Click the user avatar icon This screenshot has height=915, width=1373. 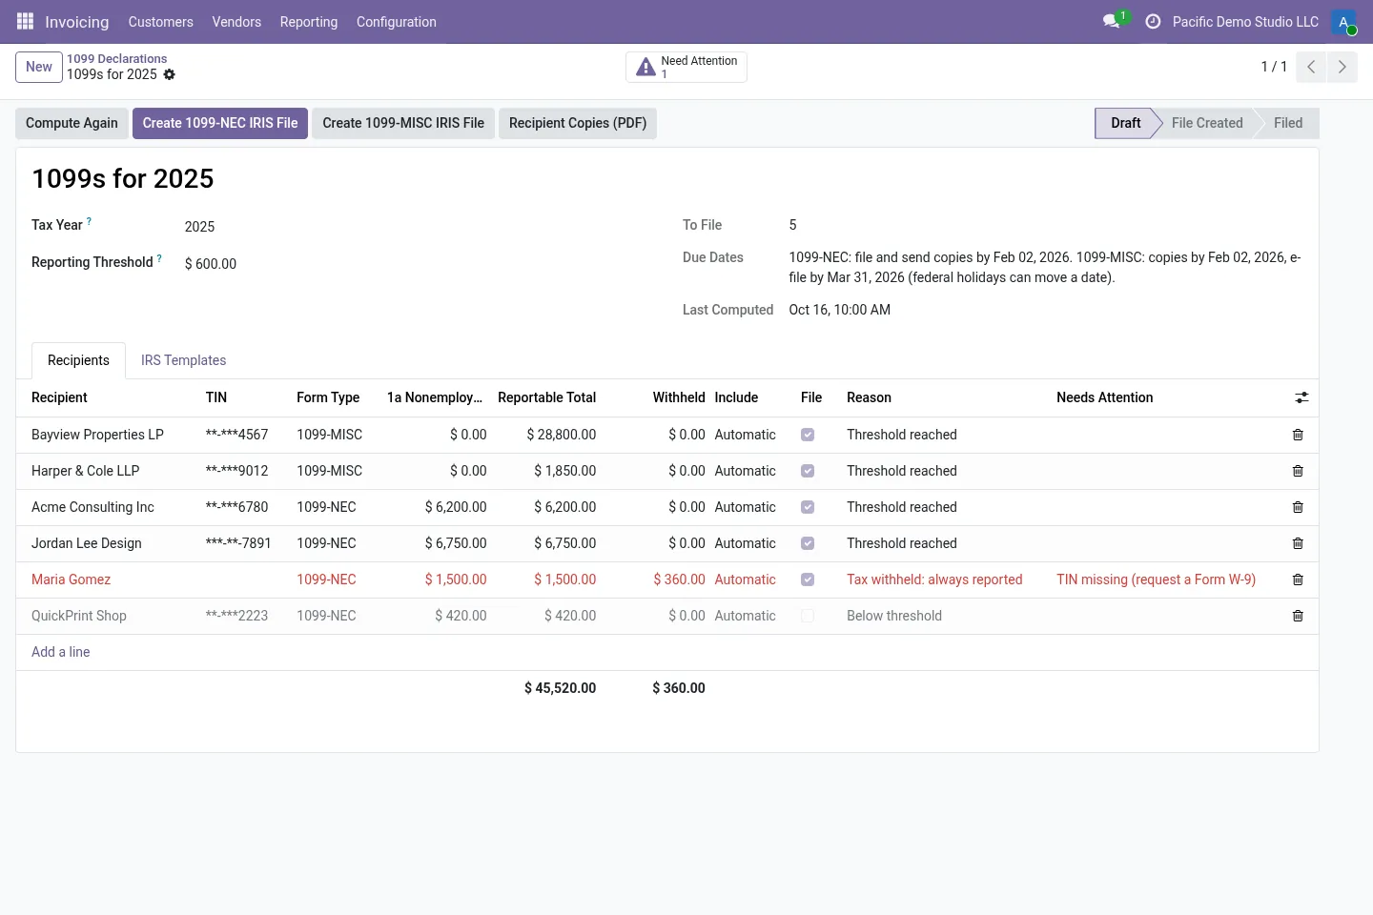click(x=1343, y=21)
